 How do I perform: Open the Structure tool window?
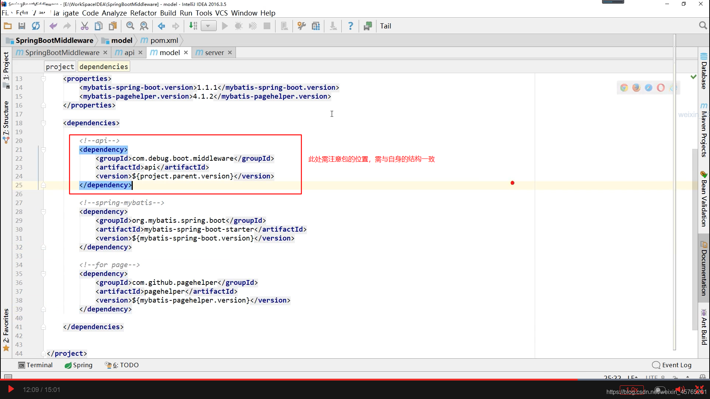coord(6,122)
